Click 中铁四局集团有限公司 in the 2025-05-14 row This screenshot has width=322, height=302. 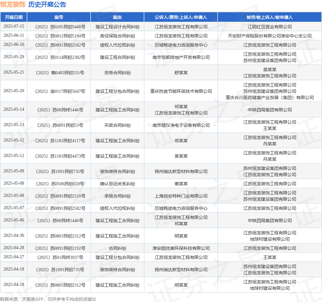coord(269,110)
